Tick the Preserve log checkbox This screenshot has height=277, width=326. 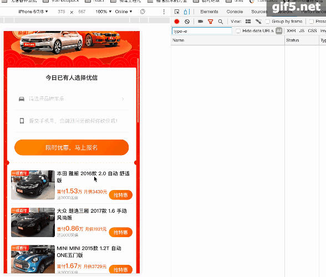312,22
